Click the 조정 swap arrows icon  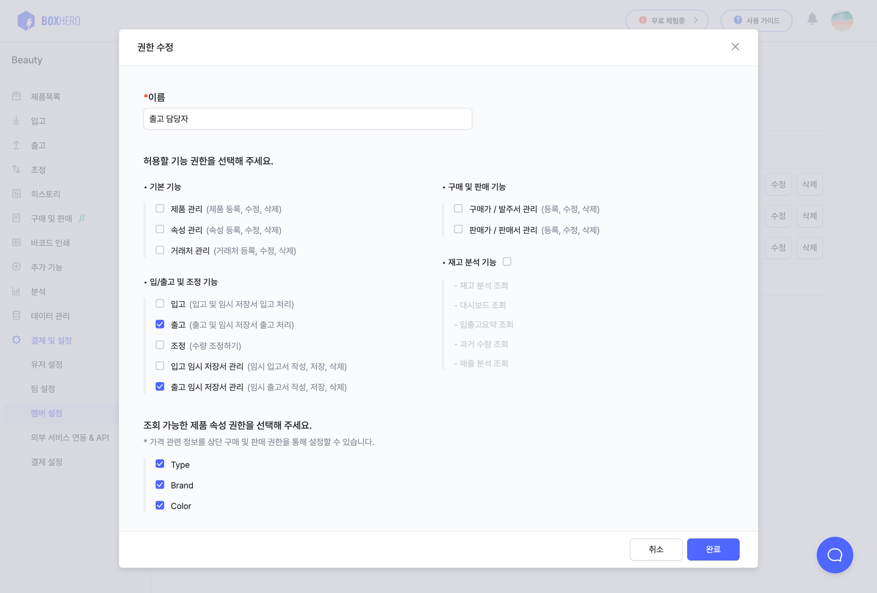17,169
